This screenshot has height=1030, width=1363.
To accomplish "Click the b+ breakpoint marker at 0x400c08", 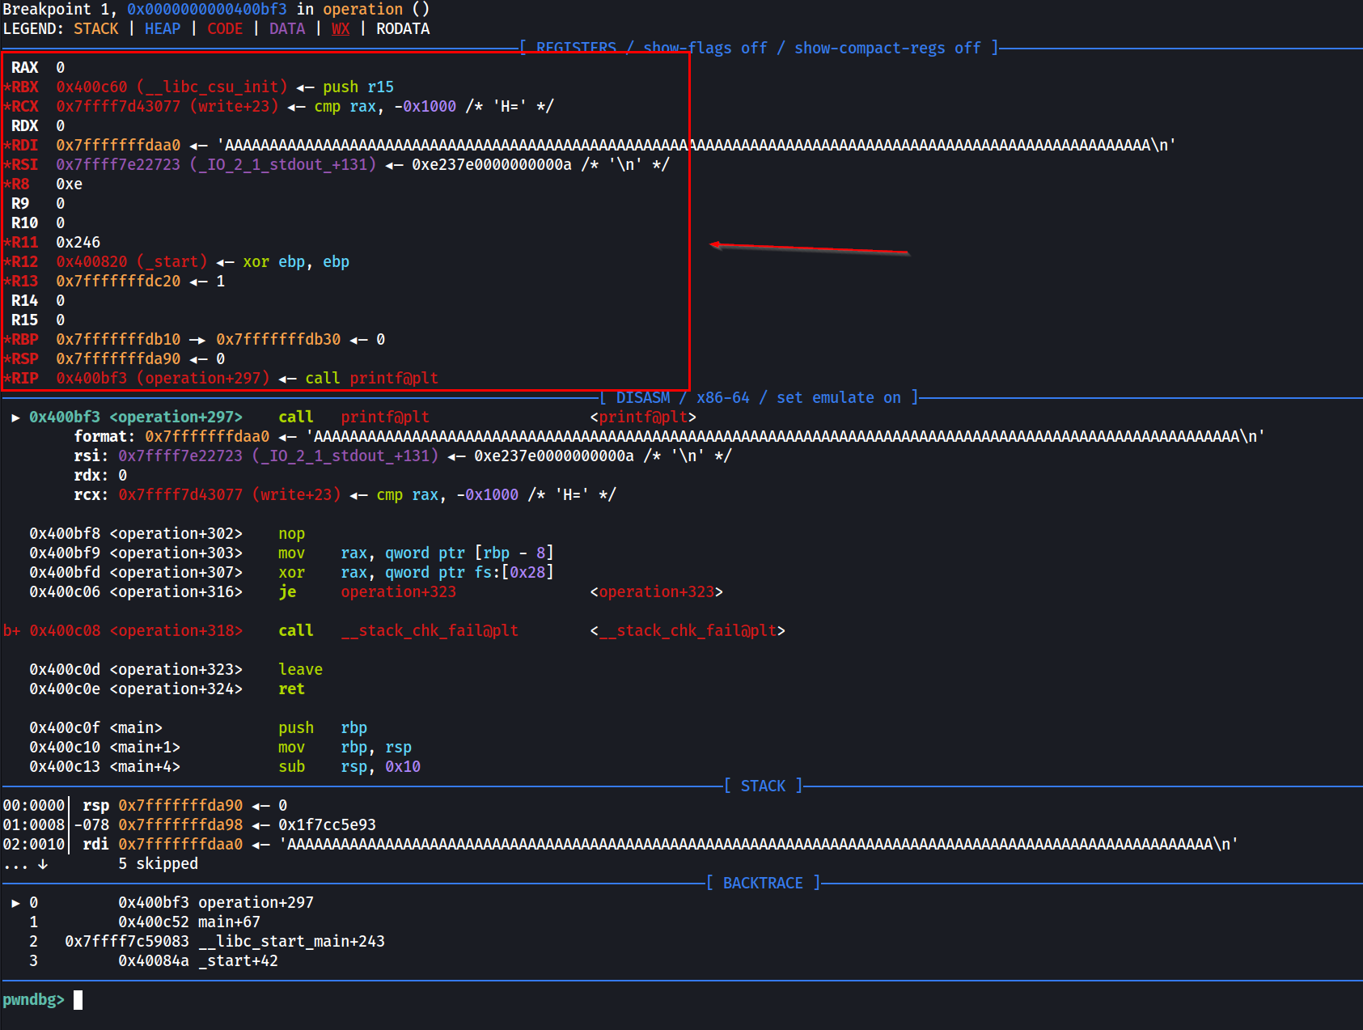I will tap(11, 631).
